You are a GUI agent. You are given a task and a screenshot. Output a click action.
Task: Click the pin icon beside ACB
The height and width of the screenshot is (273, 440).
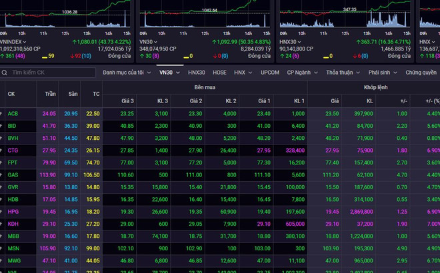click(x=2, y=114)
